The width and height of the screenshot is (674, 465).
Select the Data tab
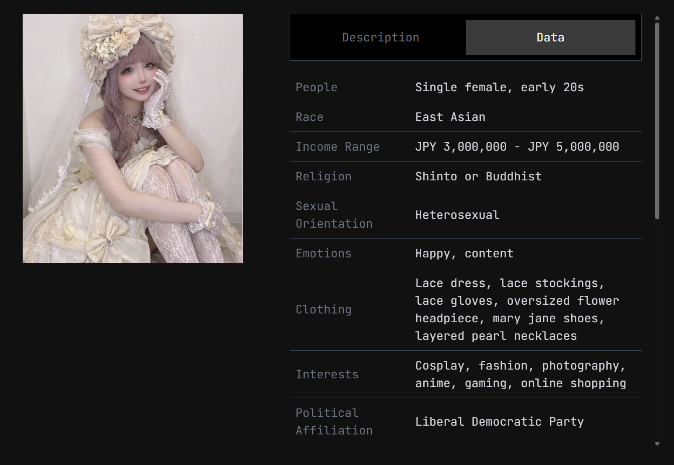coord(550,37)
